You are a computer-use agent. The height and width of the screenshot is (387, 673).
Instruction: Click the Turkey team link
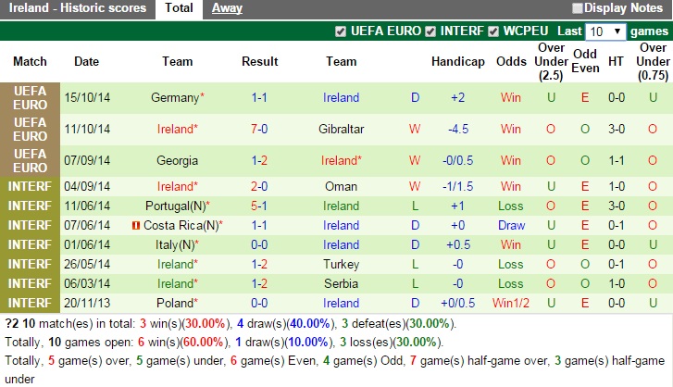coord(341,264)
